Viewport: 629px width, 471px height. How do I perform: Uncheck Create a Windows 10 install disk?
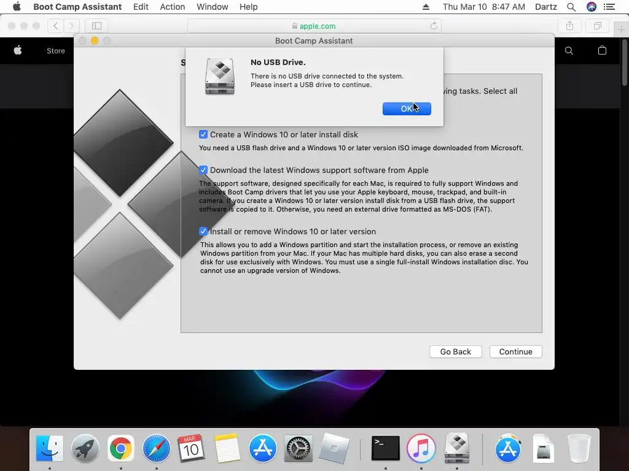pyautogui.click(x=203, y=134)
